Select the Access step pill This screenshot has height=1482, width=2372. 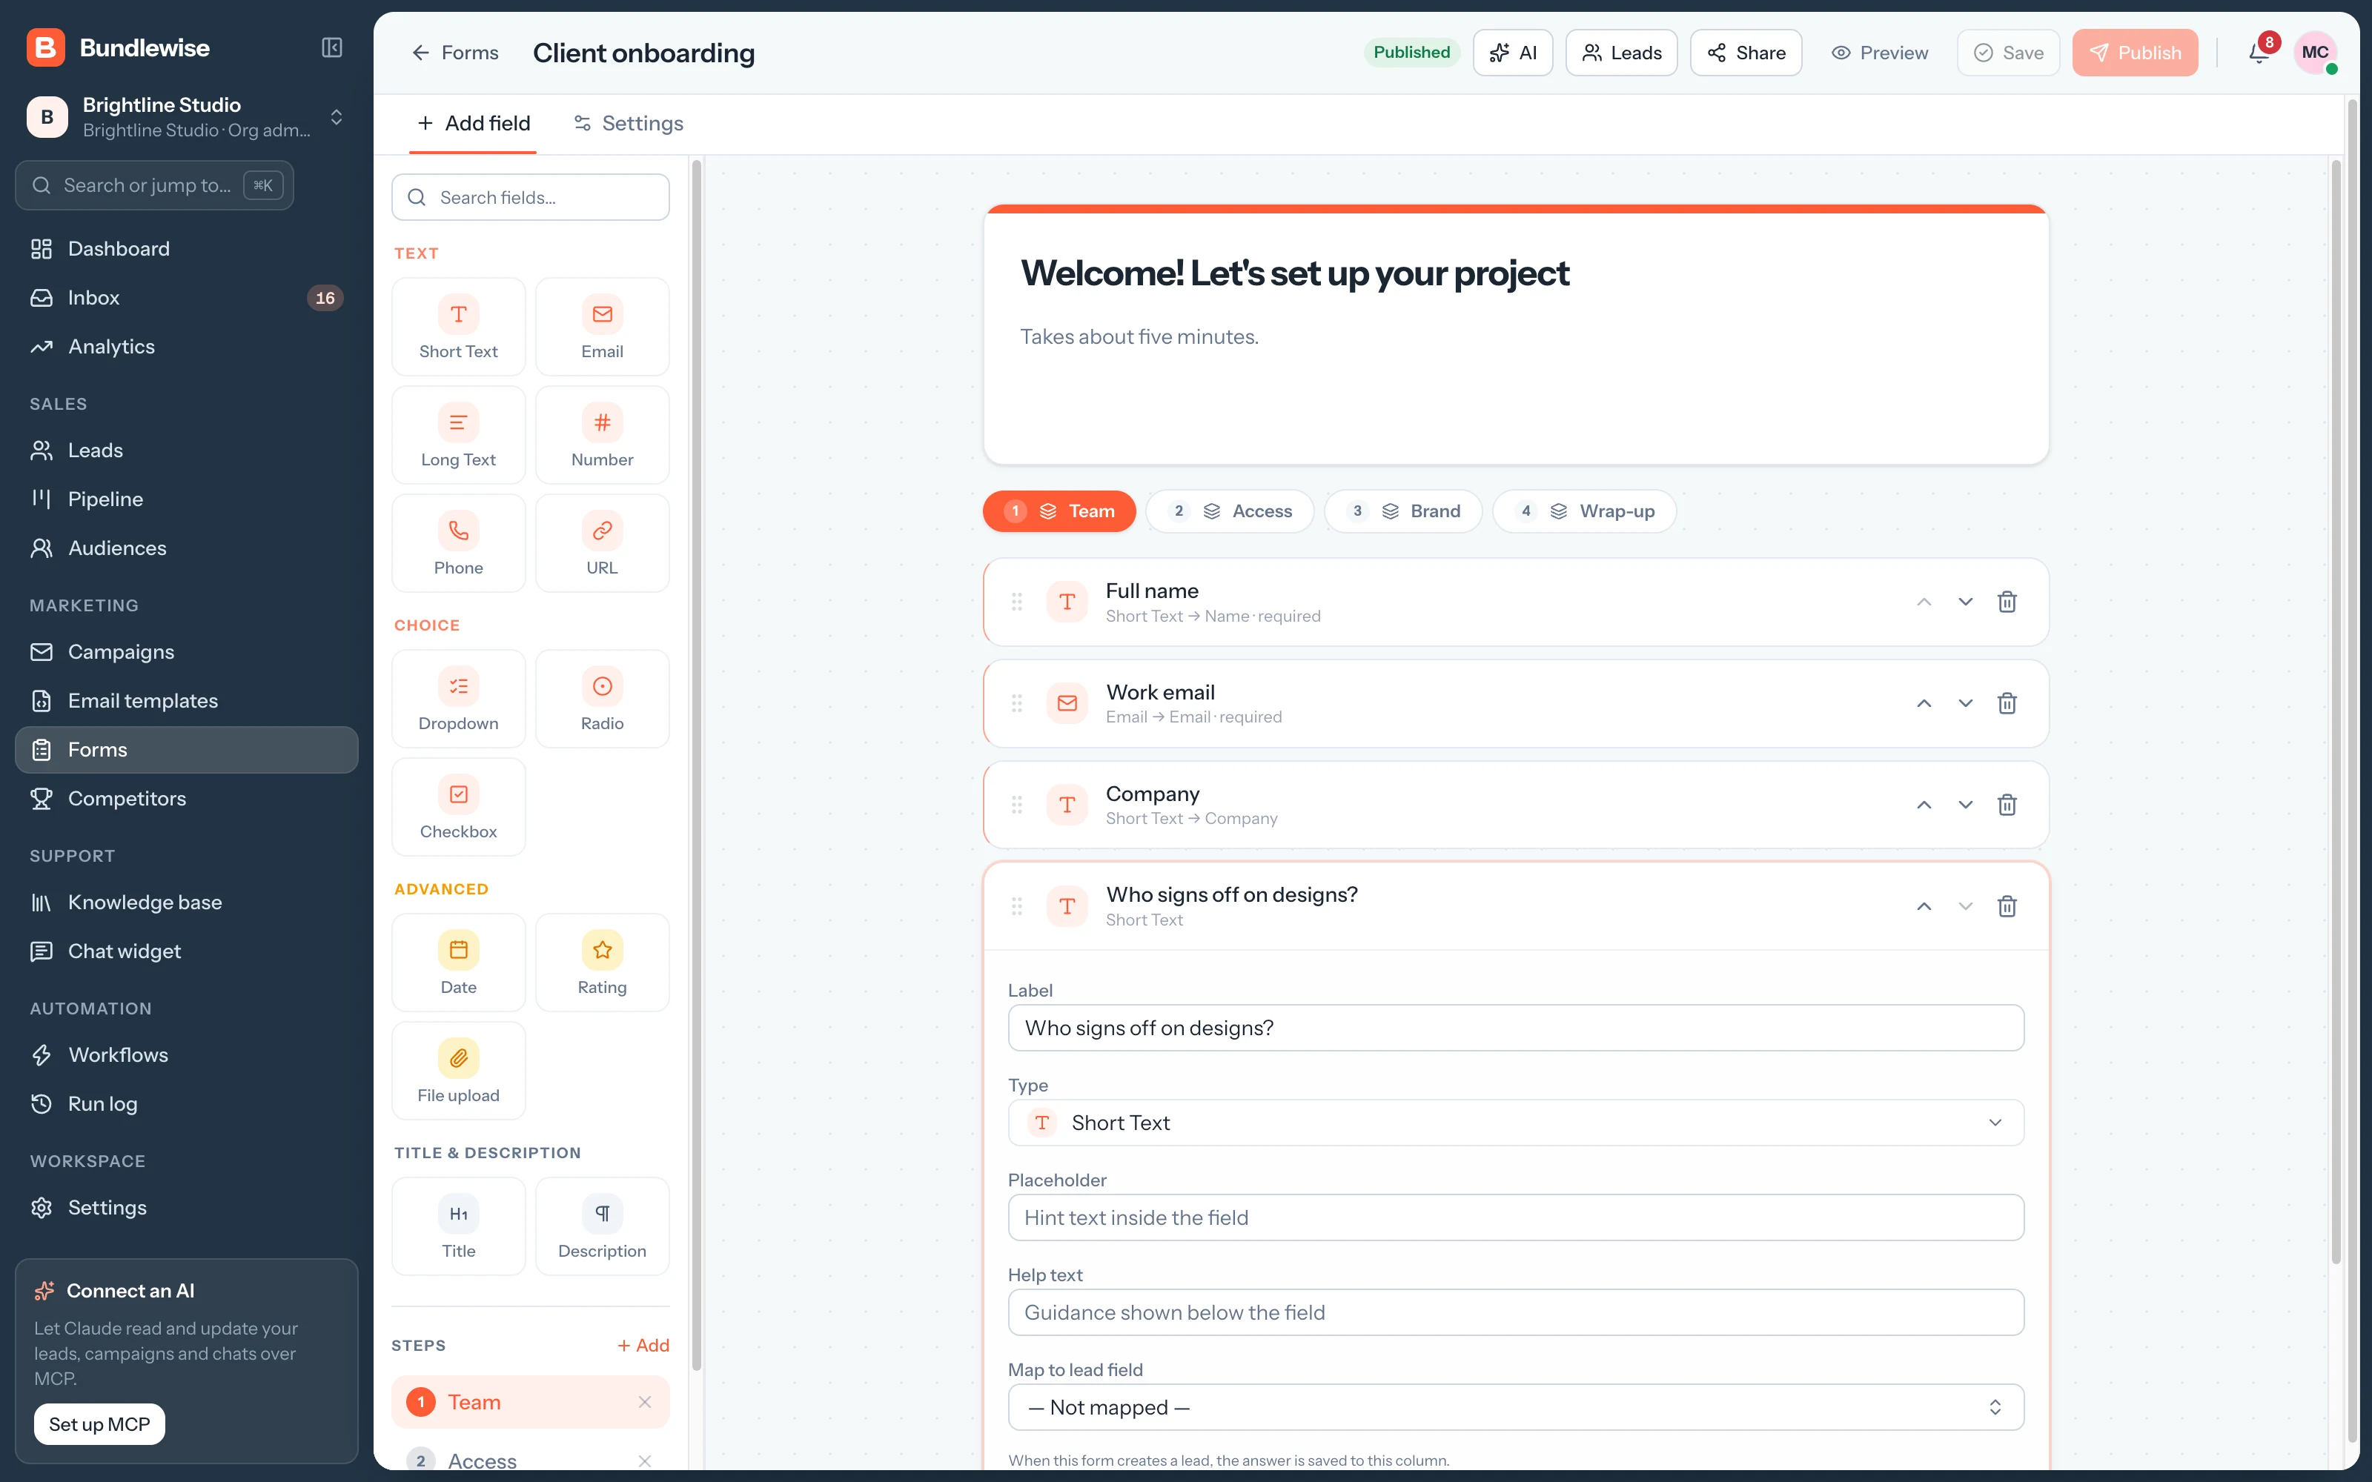click(x=1230, y=511)
